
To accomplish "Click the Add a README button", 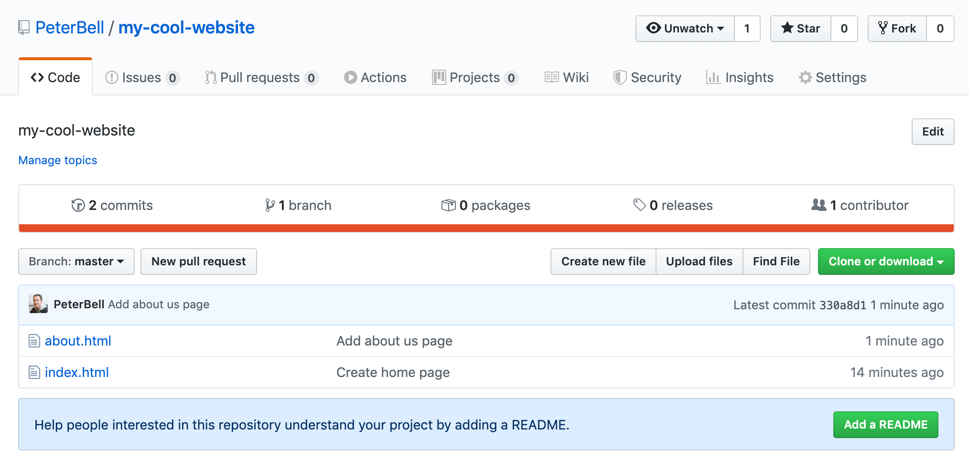I will coord(885,424).
